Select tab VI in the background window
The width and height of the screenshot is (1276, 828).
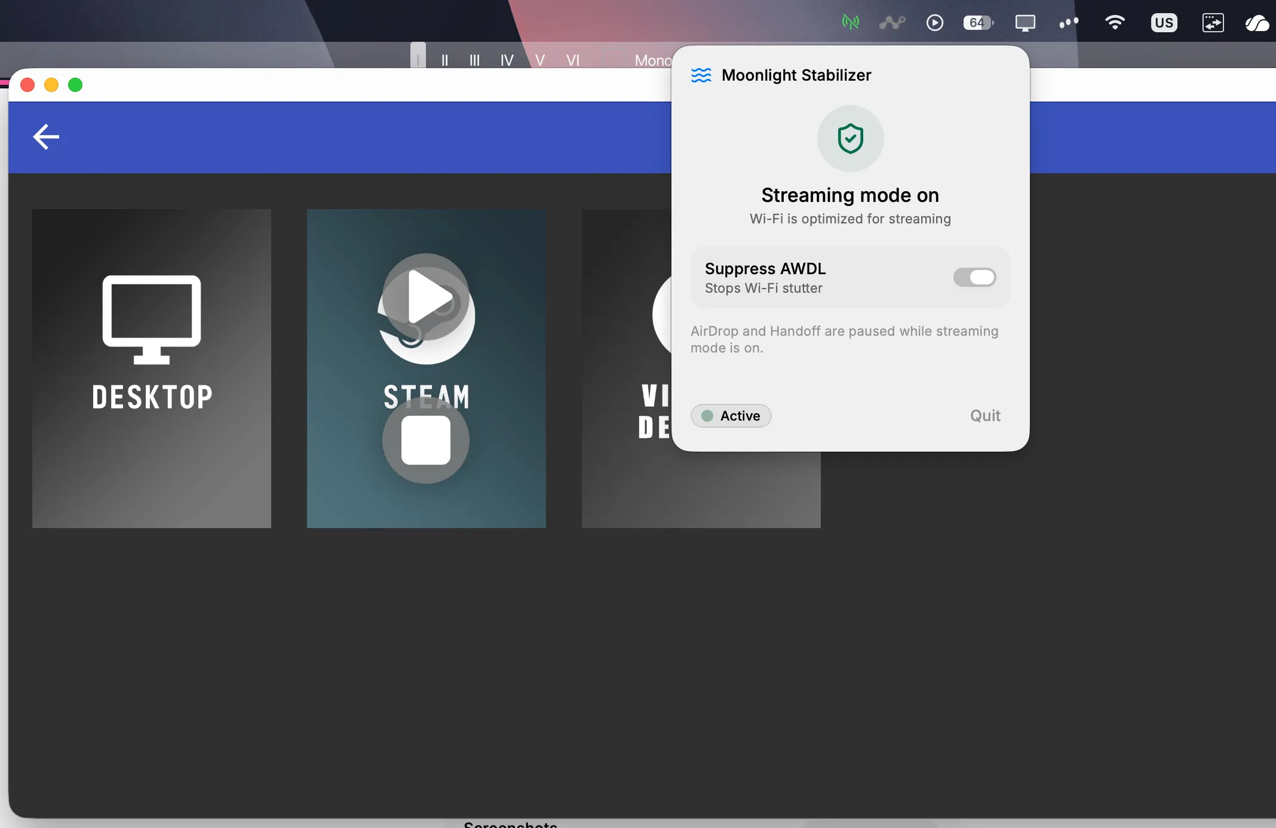click(573, 60)
